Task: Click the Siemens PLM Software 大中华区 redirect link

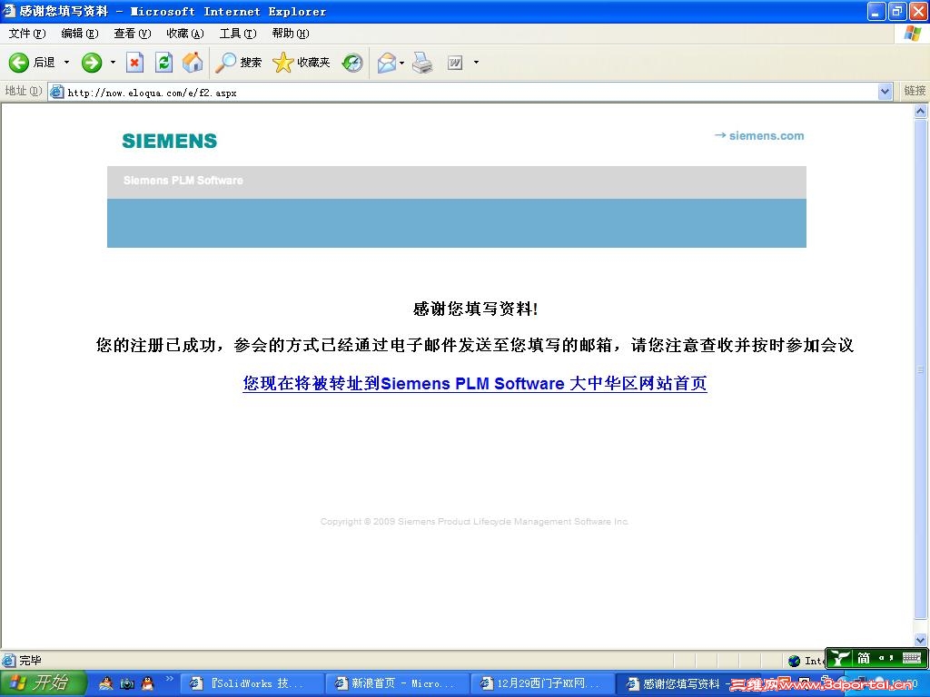Action: click(x=474, y=384)
